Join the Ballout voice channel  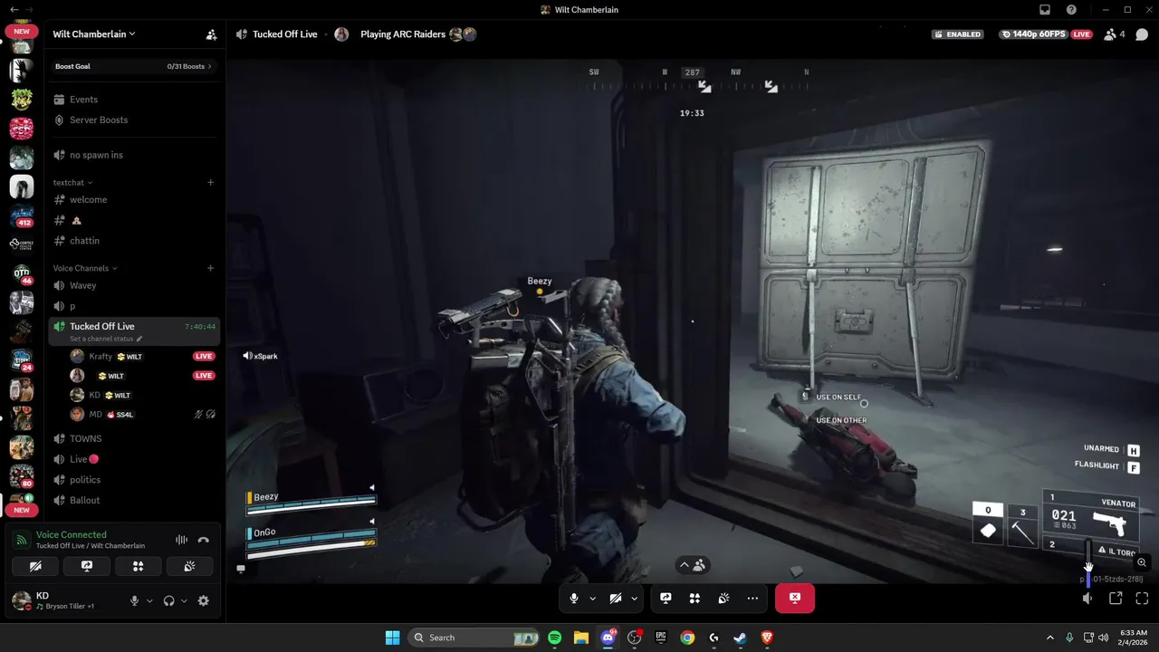point(134,501)
